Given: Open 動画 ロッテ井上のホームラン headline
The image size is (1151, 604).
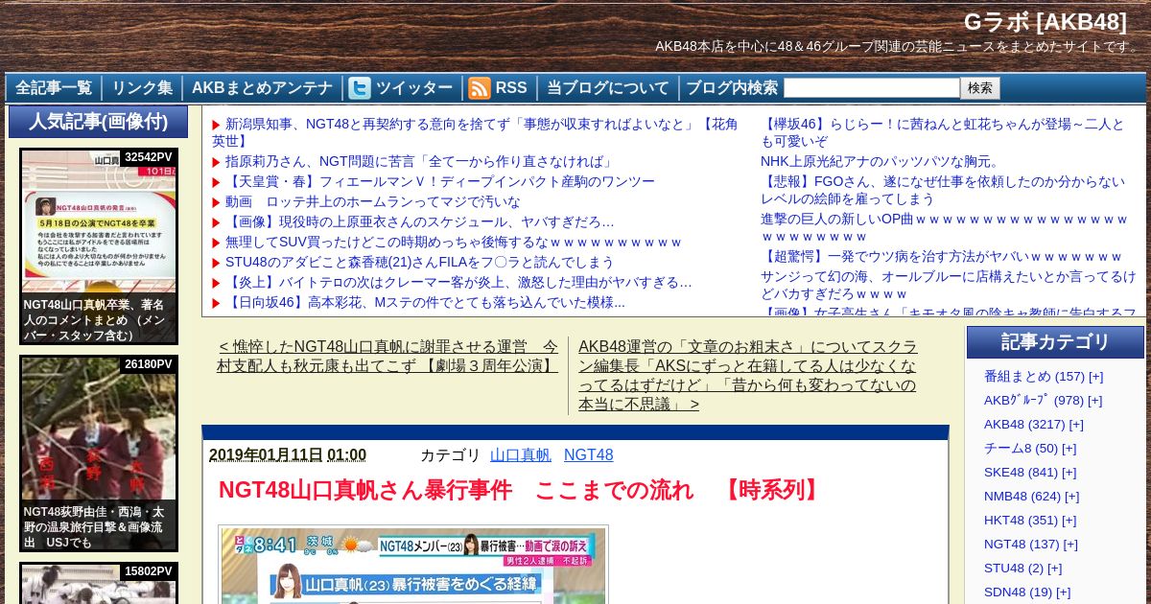Looking at the screenshot, I should (373, 202).
